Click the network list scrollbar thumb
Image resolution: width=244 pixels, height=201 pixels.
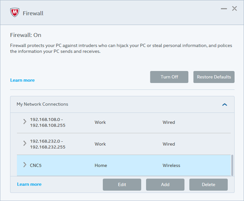point(232,165)
